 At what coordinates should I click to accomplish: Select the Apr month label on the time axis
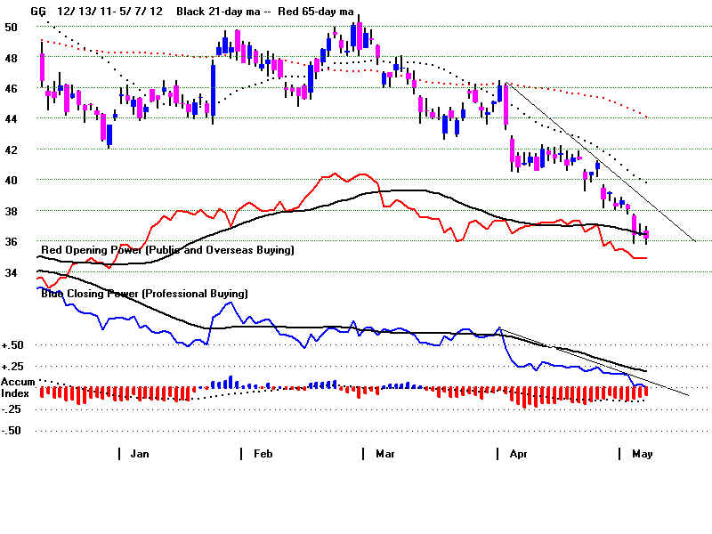click(x=519, y=454)
